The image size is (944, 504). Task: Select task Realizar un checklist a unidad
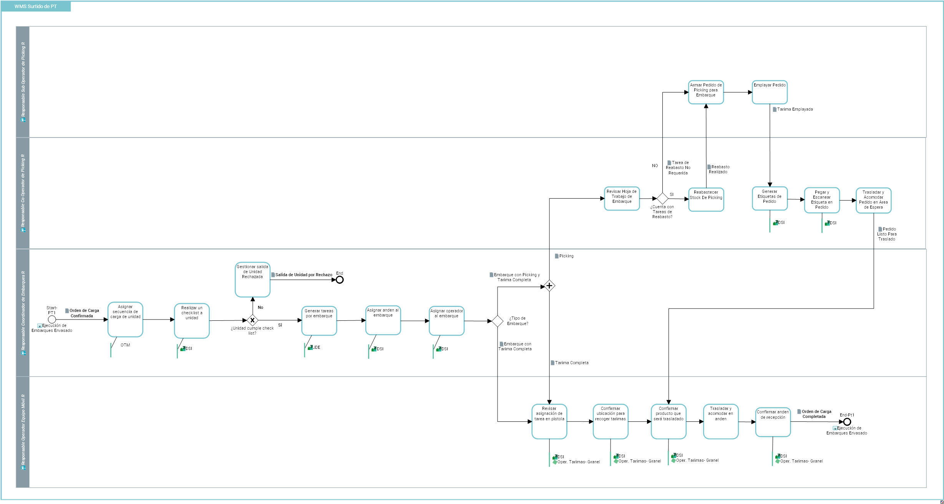coord(192,321)
